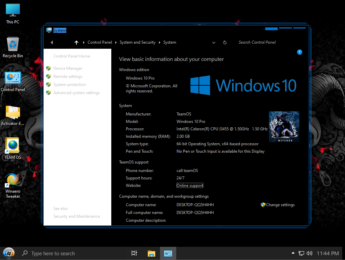Viewport: 345px width, 260px height.
Task: Select the Full computer name value
Action: click(195, 213)
